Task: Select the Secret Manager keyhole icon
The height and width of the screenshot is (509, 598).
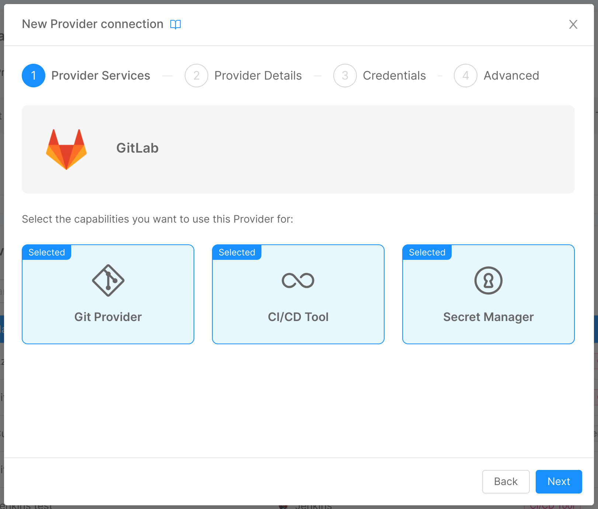Action: (488, 280)
